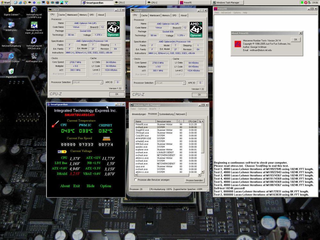
Task: Select the A64Tweaker.exe desktop icon
Action: point(34,56)
